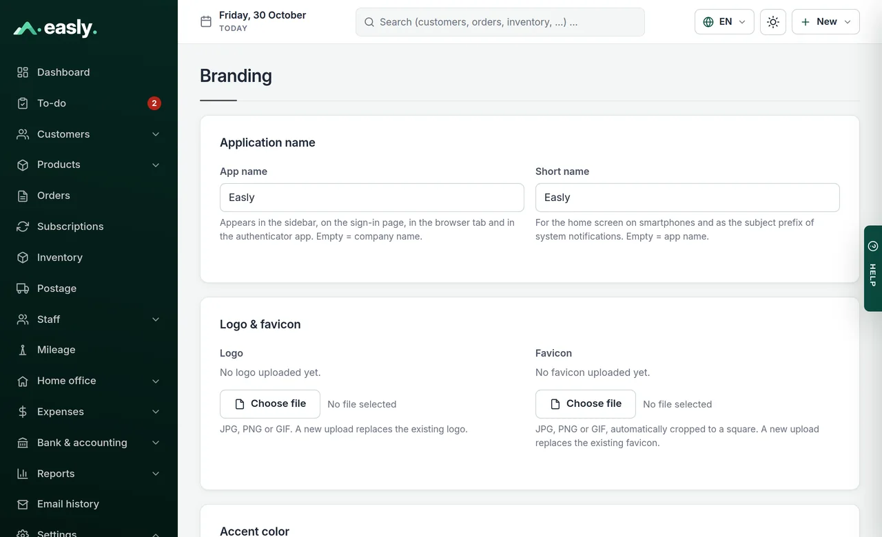882x537 pixels.
Task: Click the Customers people icon
Action: coord(23,134)
